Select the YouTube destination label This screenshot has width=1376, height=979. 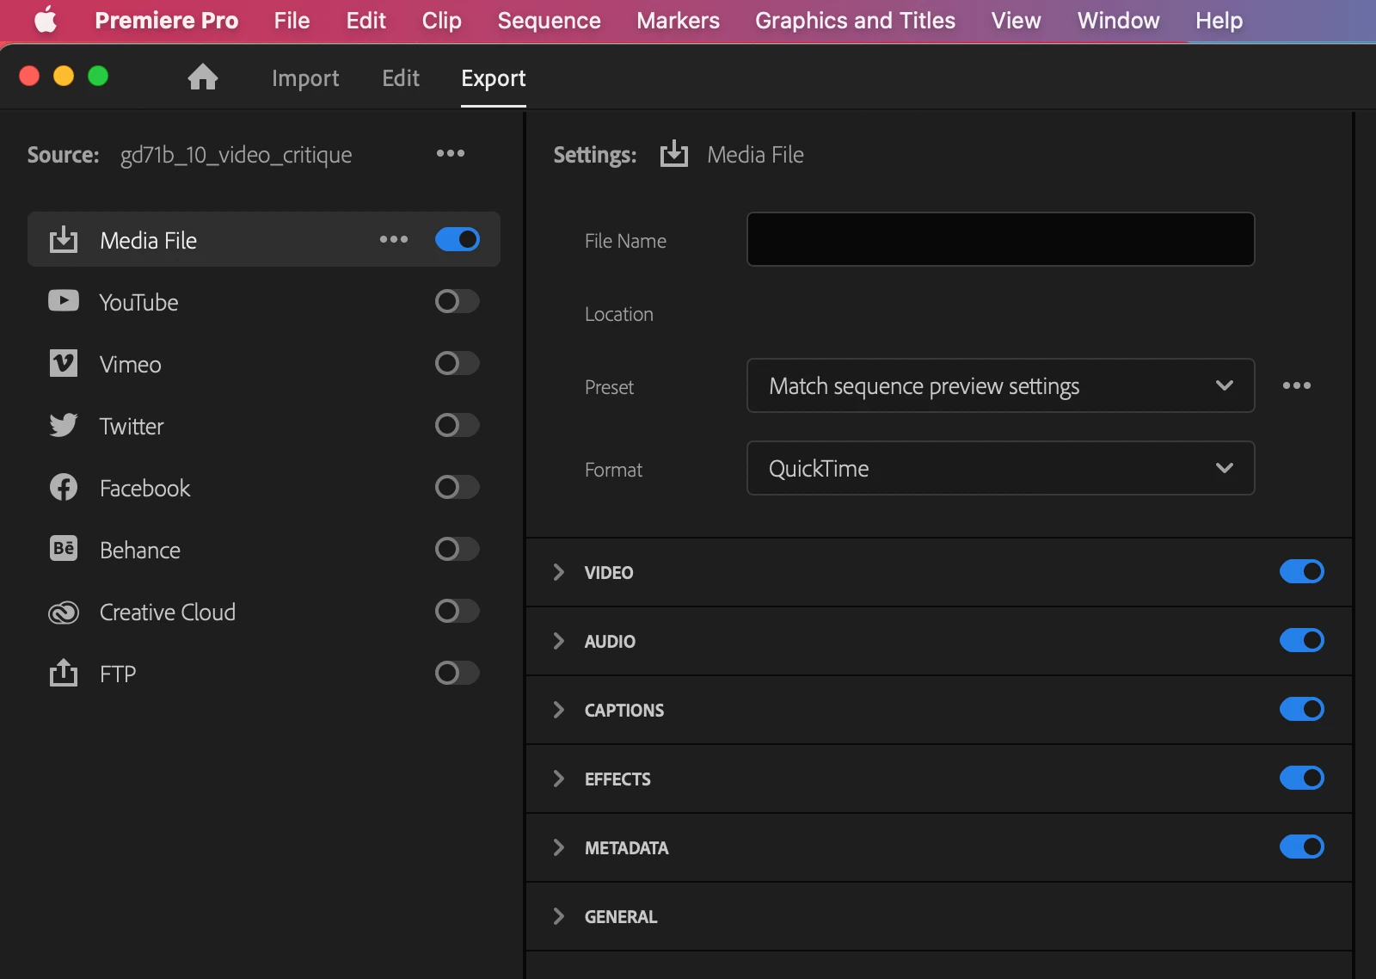pyautogui.click(x=138, y=302)
